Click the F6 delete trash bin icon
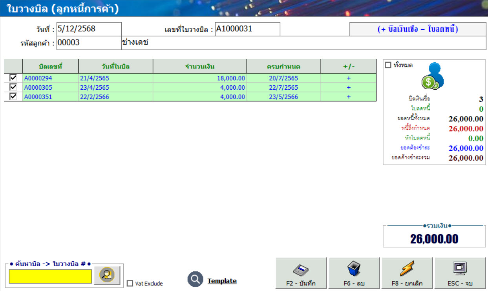This screenshot has height=291, width=488. point(354,269)
